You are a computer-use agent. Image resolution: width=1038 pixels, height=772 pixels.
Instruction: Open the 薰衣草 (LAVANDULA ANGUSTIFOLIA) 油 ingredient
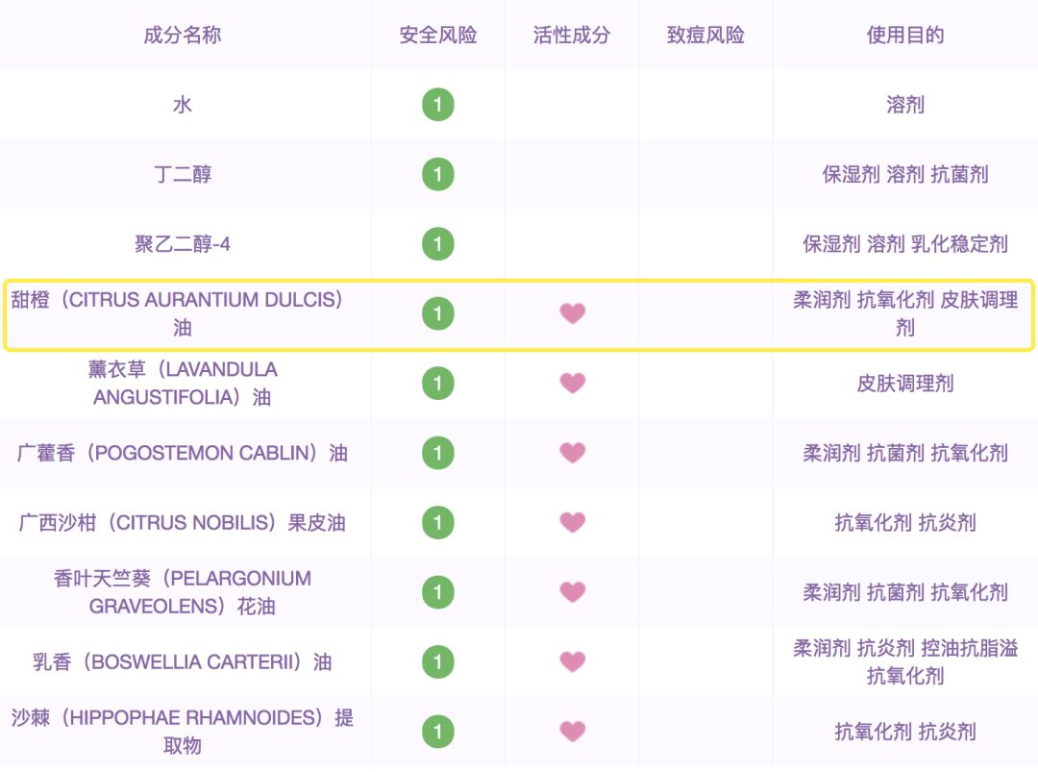click(x=183, y=383)
